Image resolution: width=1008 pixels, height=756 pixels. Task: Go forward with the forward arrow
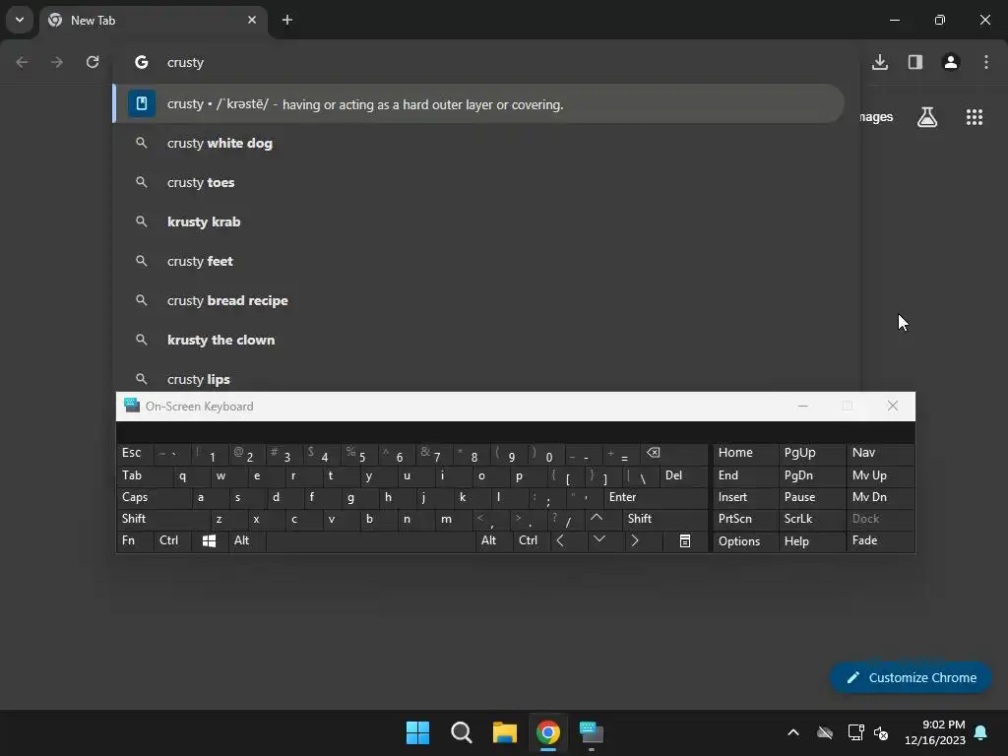[x=57, y=62]
